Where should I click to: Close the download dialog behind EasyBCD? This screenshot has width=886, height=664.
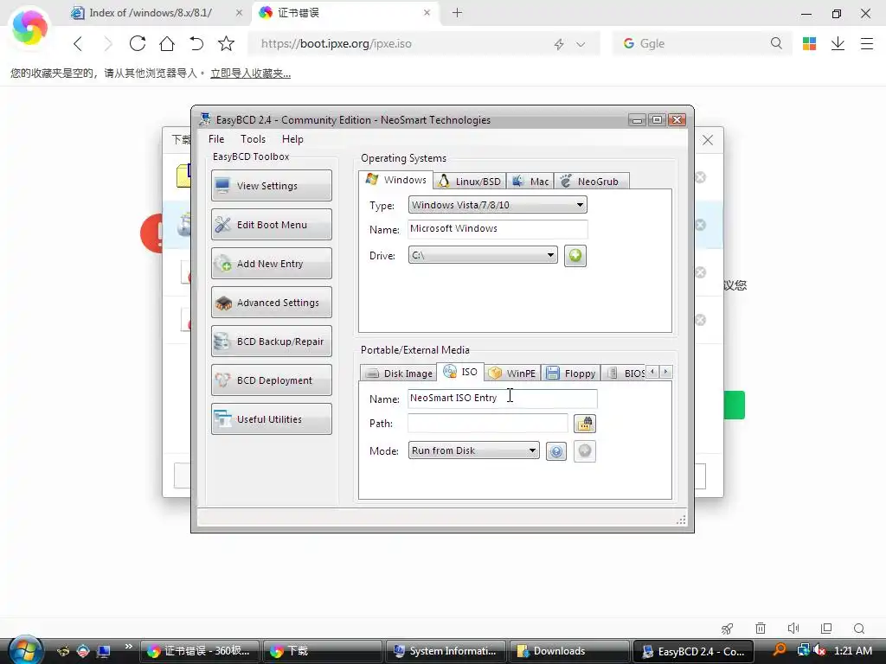coord(708,140)
